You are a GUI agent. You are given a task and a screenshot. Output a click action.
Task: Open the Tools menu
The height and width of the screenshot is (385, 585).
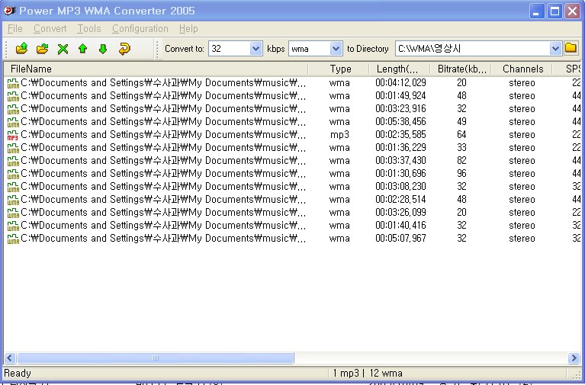pos(89,29)
